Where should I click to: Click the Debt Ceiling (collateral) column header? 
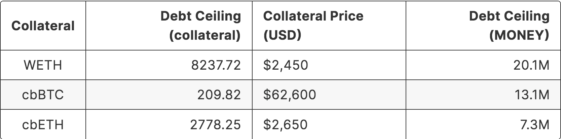pos(201,26)
